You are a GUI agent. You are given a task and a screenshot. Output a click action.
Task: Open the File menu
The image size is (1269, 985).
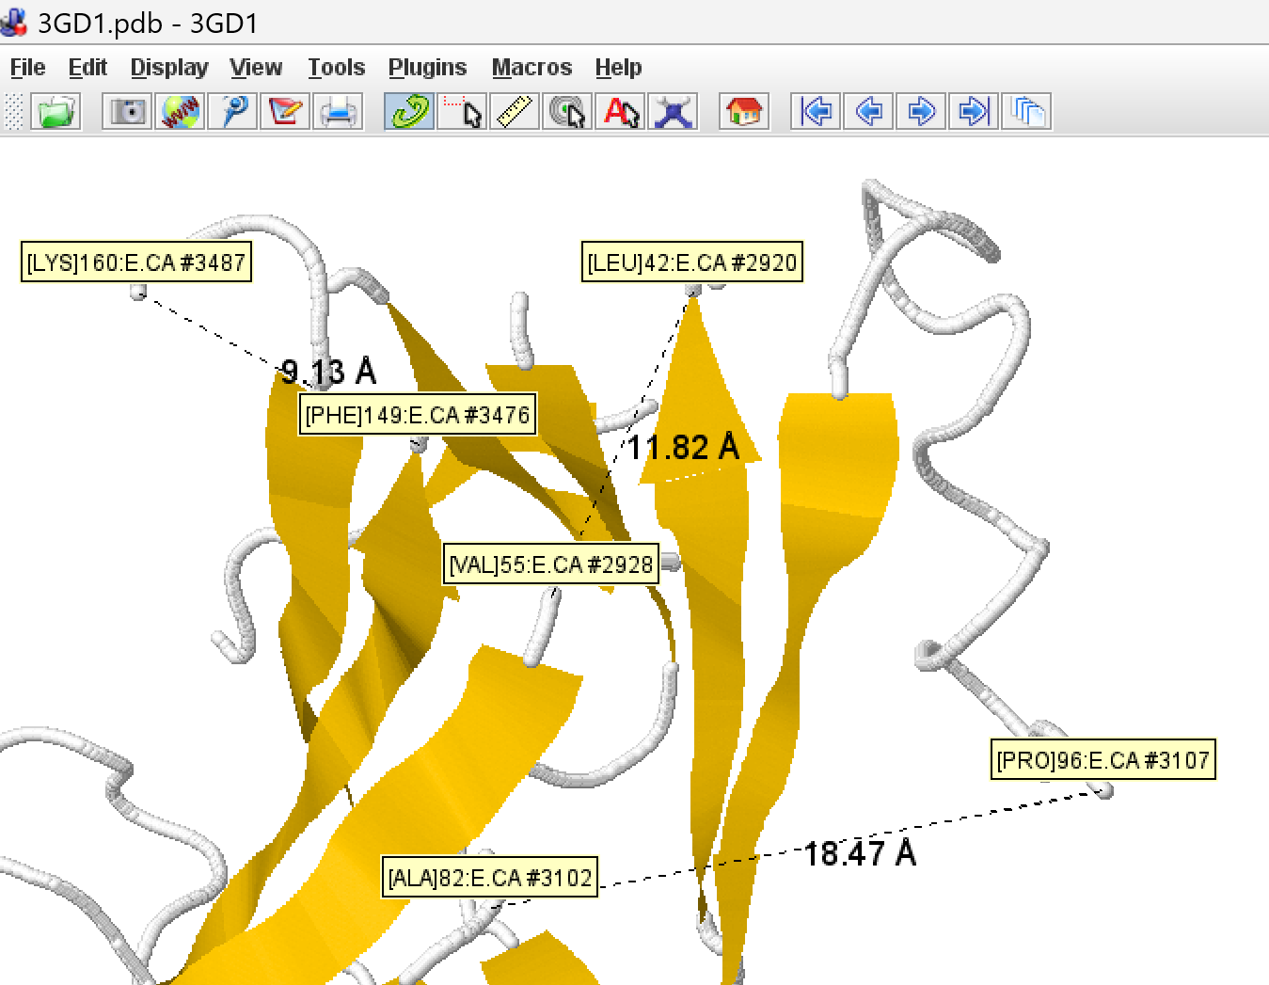pos(27,68)
